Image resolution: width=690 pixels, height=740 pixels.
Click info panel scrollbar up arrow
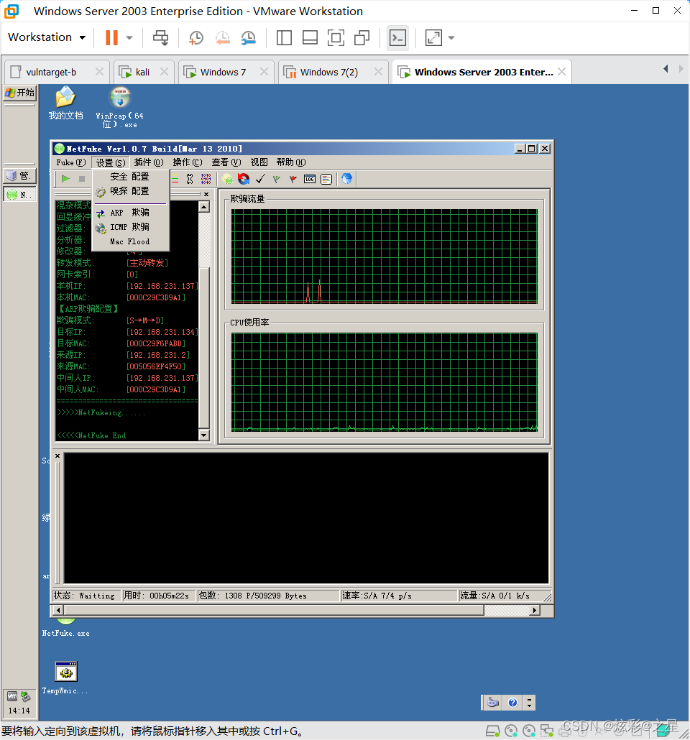coord(204,207)
